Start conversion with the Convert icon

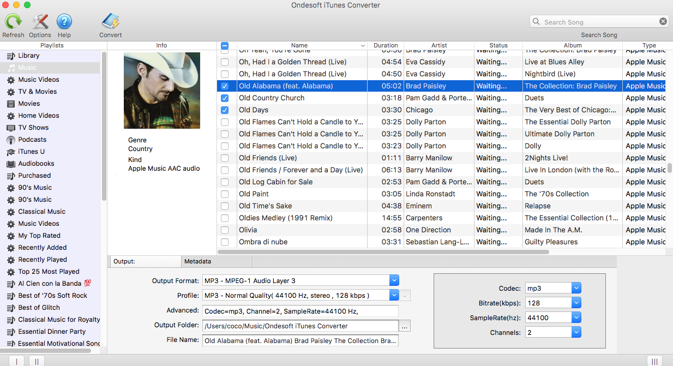click(110, 22)
